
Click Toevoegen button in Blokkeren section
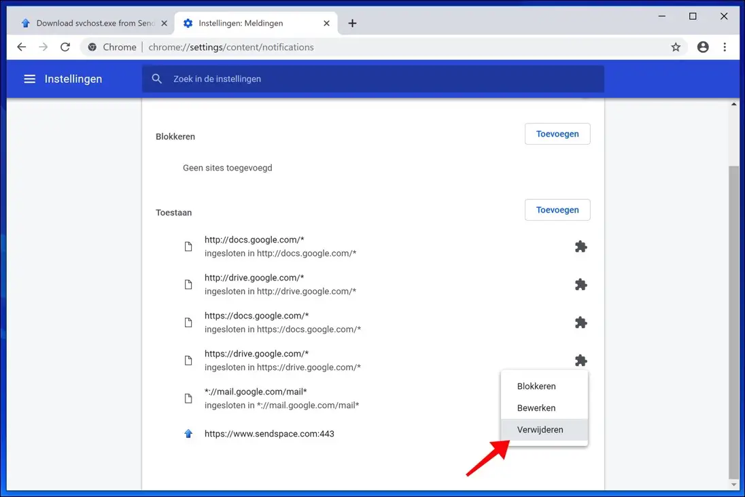click(x=557, y=134)
